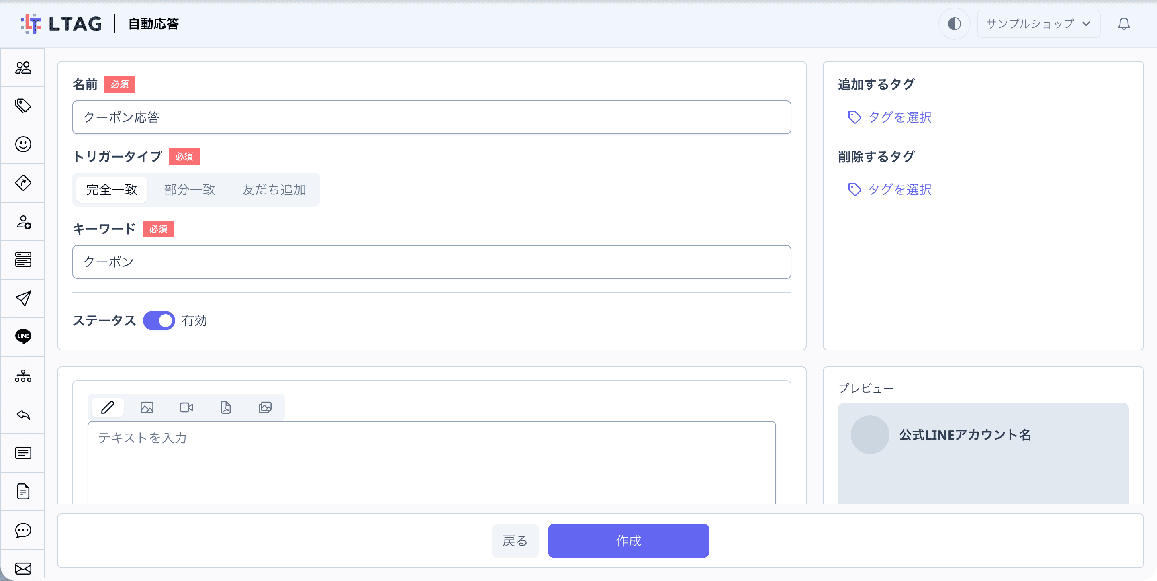This screenshot has height=581, width=1157.
Task: Click 作成 button
Action: pyautogui.click(x=628, y=540)
